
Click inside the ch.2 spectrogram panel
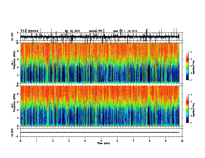[x=100, y=106]
